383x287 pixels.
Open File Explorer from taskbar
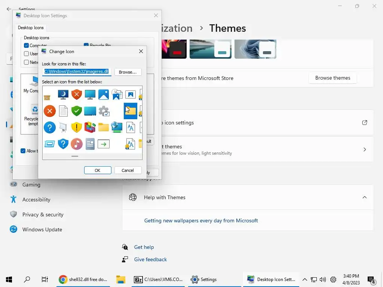coord(121,280)
